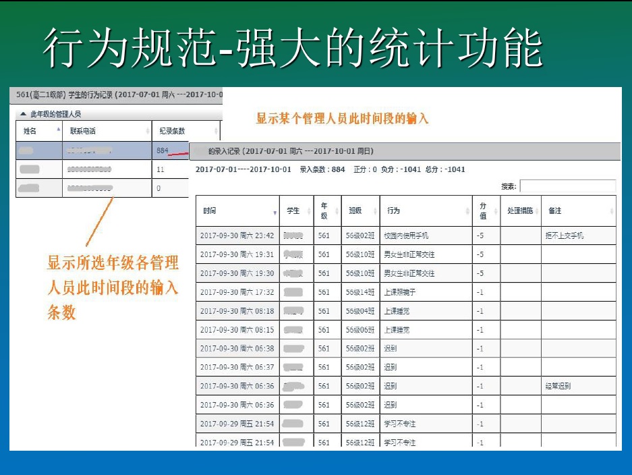This screenshot has height=475, width=632.
Task: Sort records by 备注 column arrow
Action: pyautogui.click(x=611, y=212)
